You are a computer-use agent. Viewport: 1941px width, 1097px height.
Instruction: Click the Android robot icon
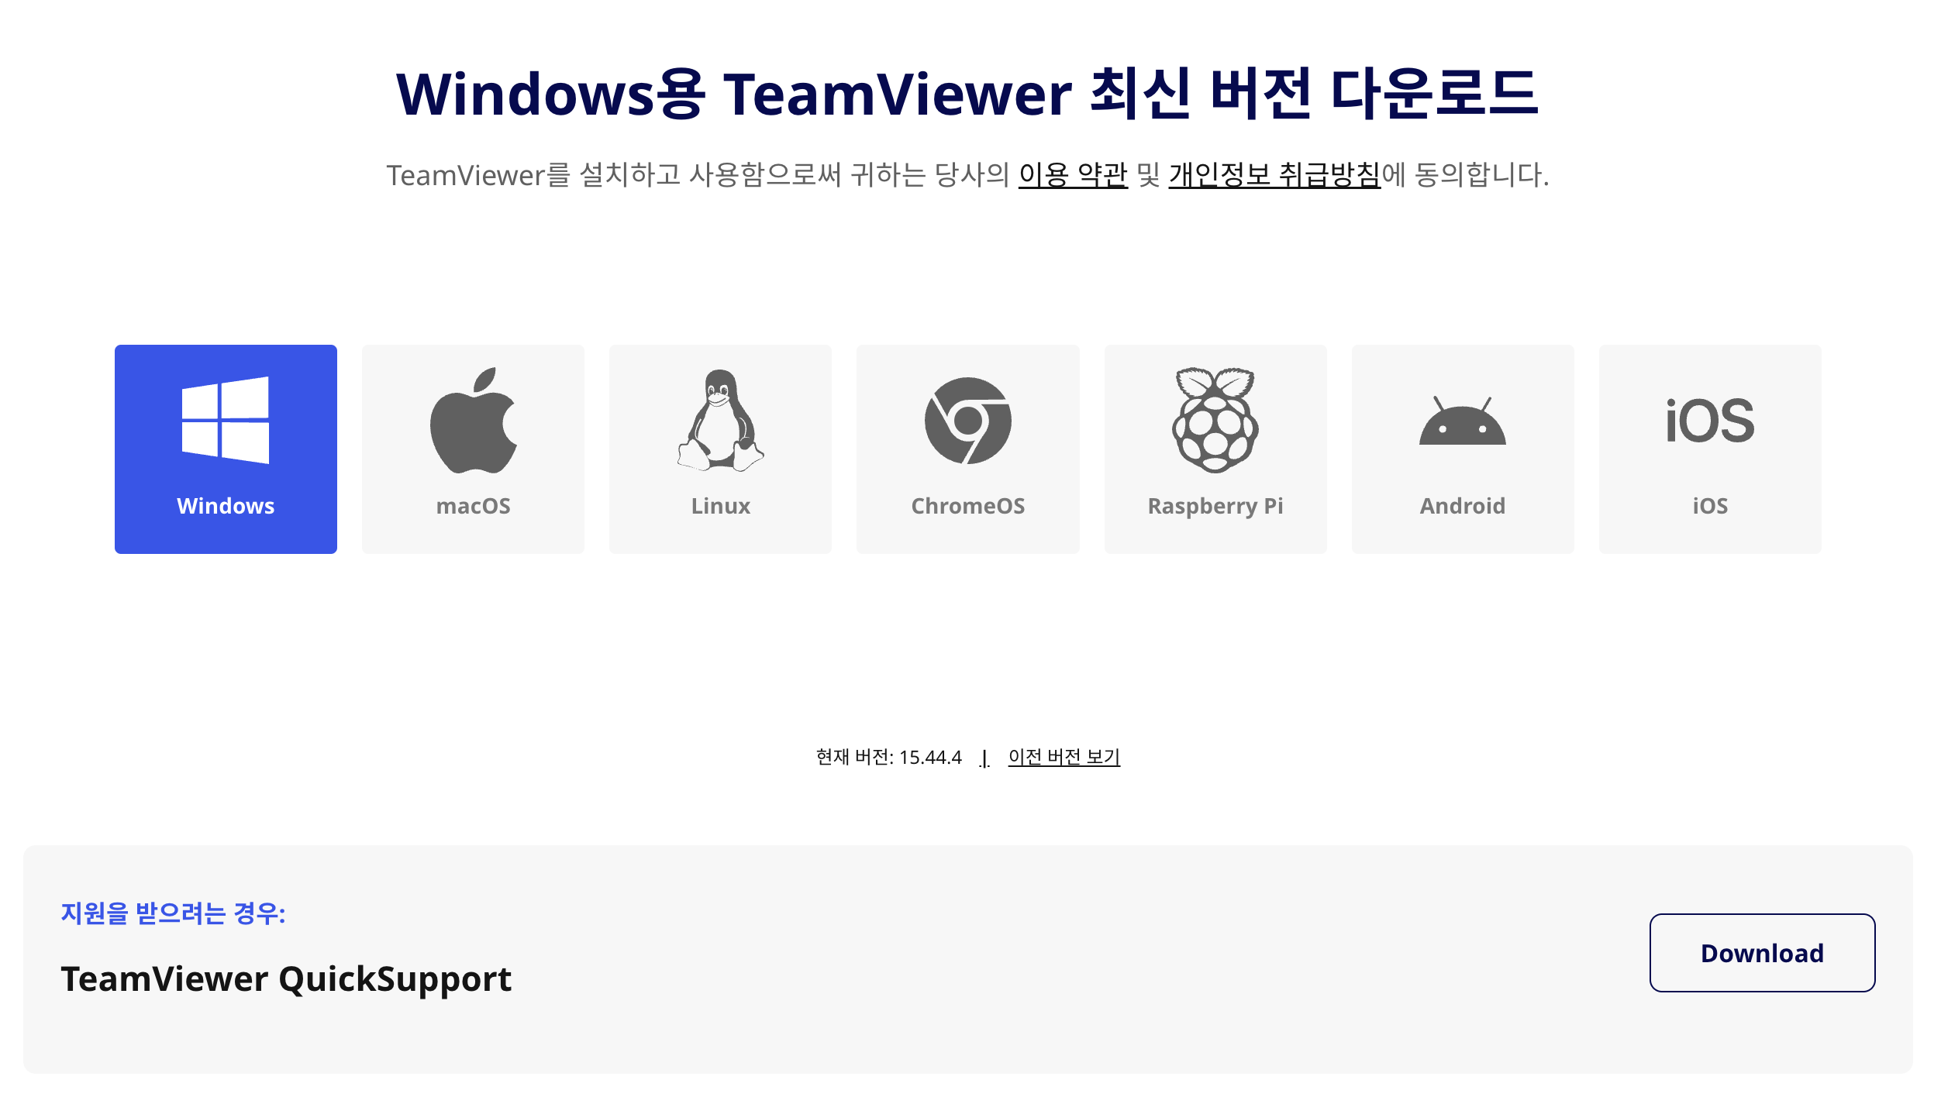click(x=1462, y=423)
